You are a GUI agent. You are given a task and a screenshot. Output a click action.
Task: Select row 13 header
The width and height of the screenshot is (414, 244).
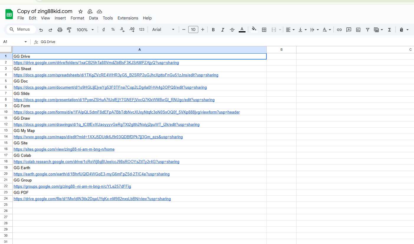6,130
